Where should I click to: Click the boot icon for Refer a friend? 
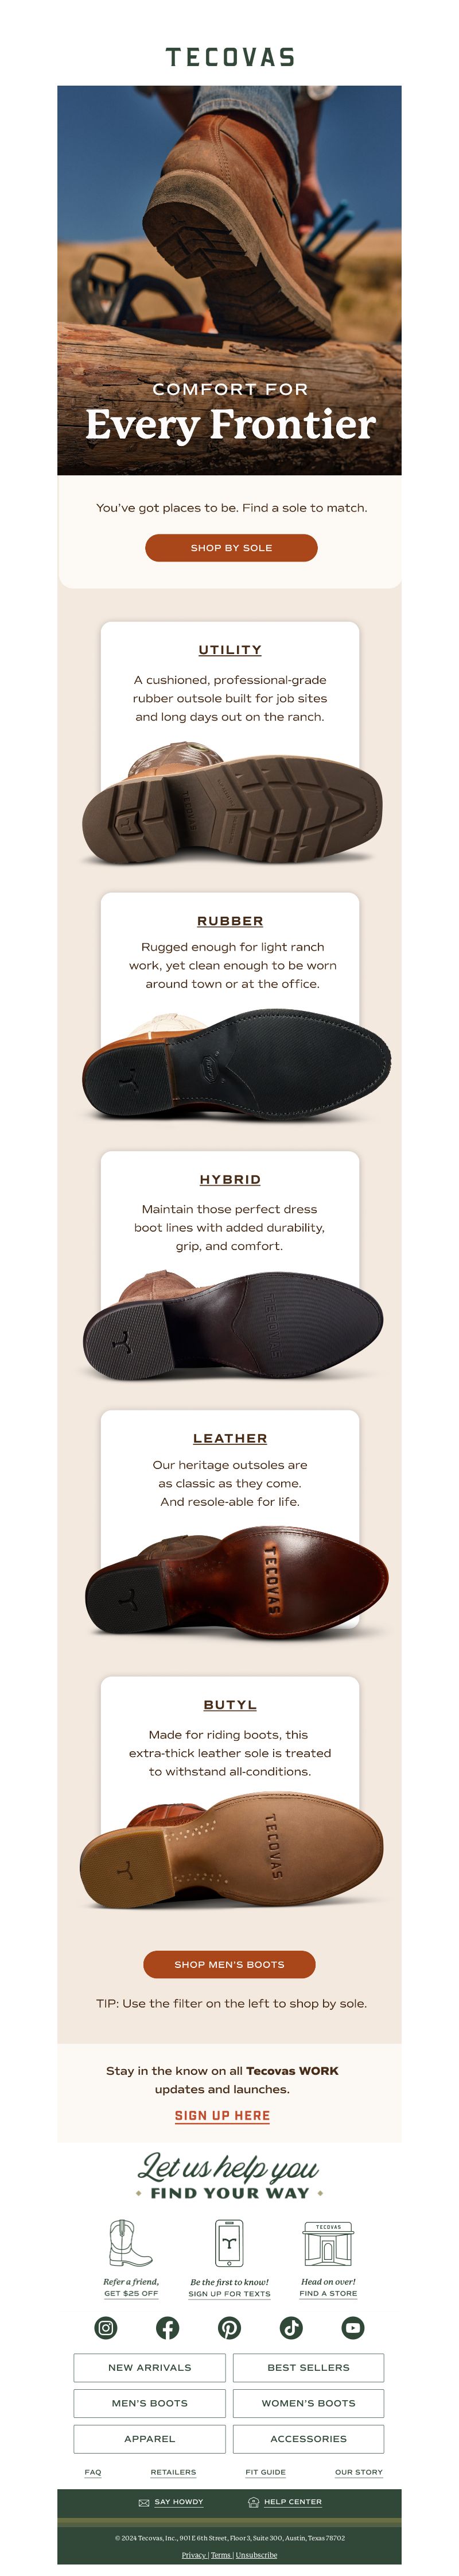(131, 2243)
